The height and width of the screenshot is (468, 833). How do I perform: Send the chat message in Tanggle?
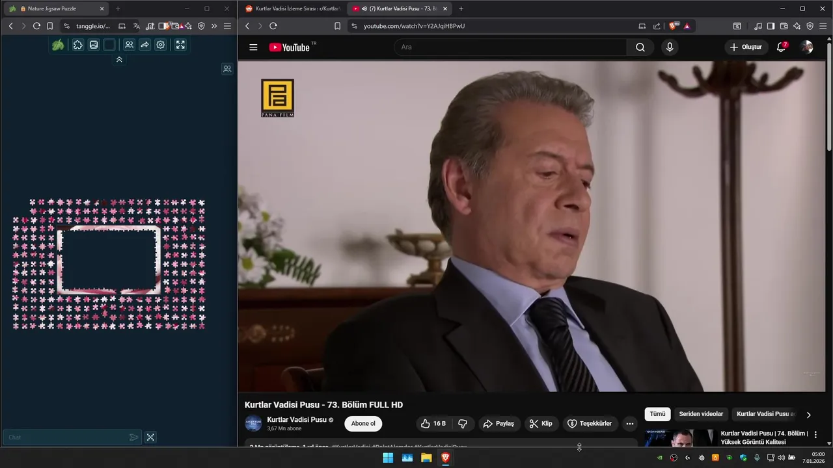(133, 437)
